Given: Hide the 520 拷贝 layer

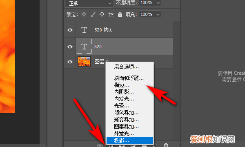Looking at the screenshot, I should point(70,30).
